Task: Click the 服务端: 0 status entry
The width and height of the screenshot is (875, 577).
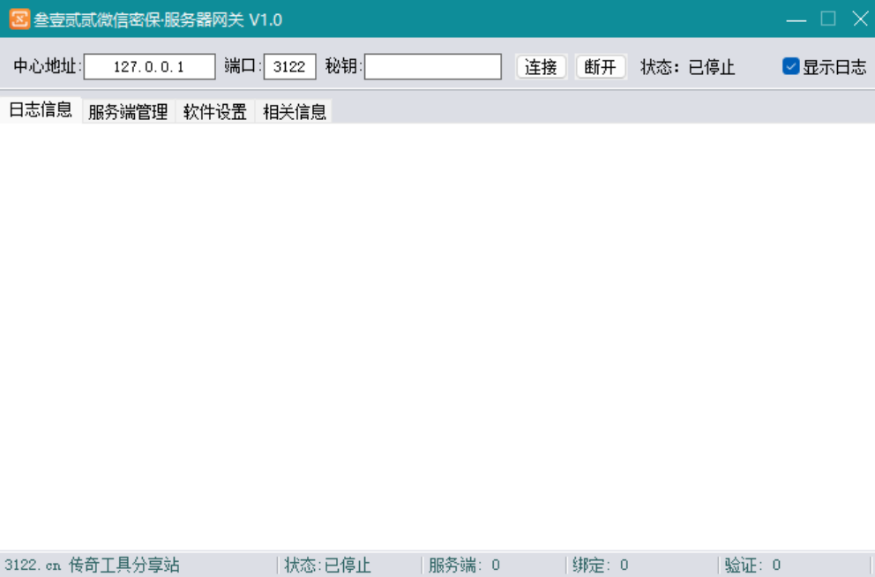Action: click(x=464, y=566)
